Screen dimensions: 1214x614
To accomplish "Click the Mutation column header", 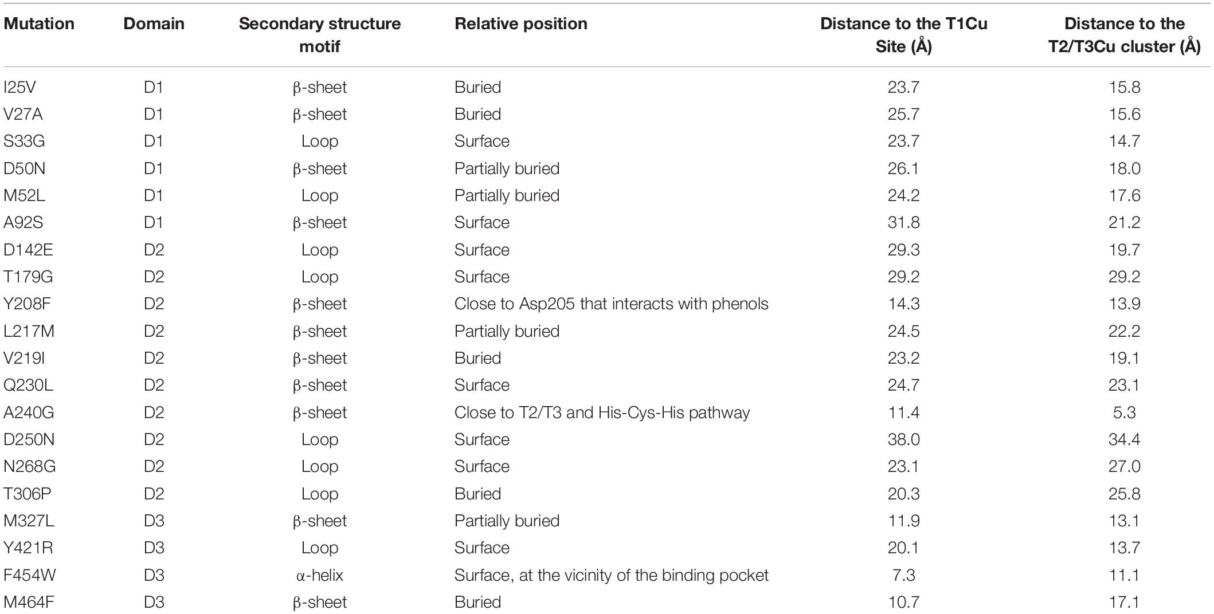I will [39, 23].
